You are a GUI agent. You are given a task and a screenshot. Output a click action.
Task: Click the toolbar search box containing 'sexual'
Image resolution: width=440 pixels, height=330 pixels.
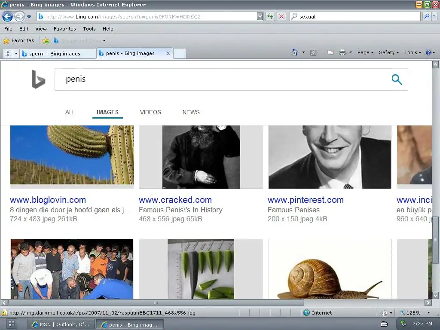(355, 17)
